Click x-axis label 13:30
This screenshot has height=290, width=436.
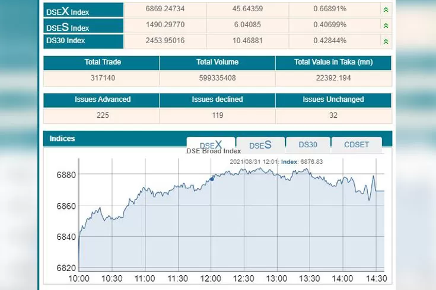[x=310, y=278]
